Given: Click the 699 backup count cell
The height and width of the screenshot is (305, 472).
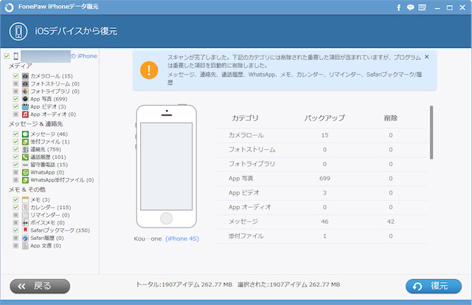Looking at the screenshot, I should (x=324, y=179).
